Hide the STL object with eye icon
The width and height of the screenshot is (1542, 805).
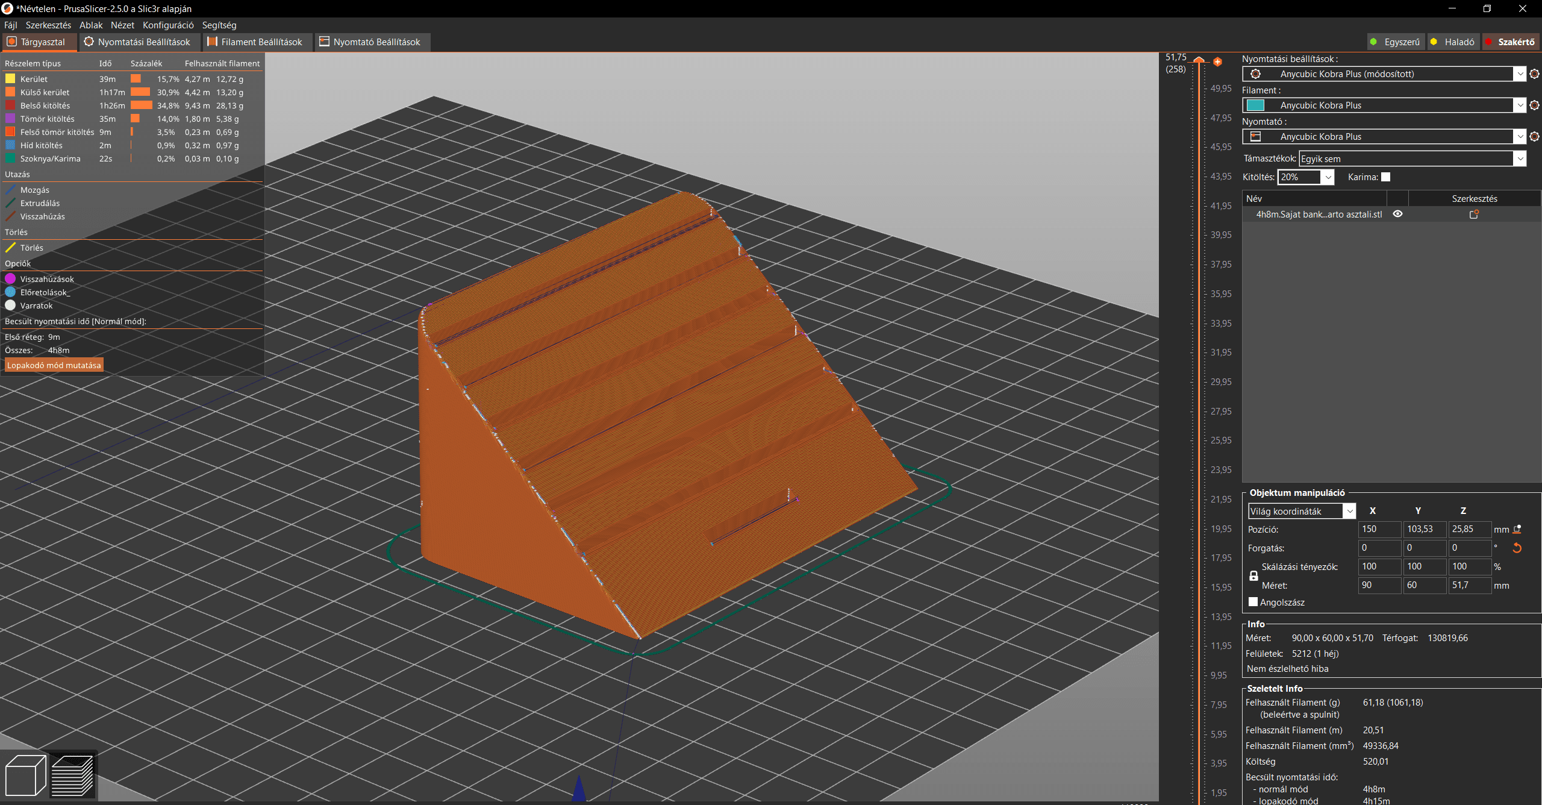[1397, 214]
